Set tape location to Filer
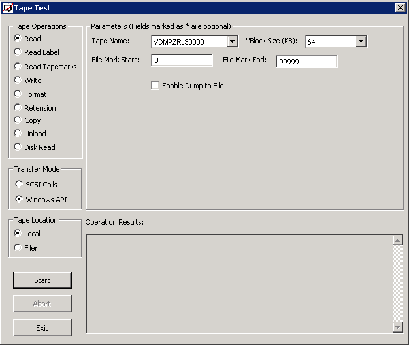409x345 pixels. [18, 247]
